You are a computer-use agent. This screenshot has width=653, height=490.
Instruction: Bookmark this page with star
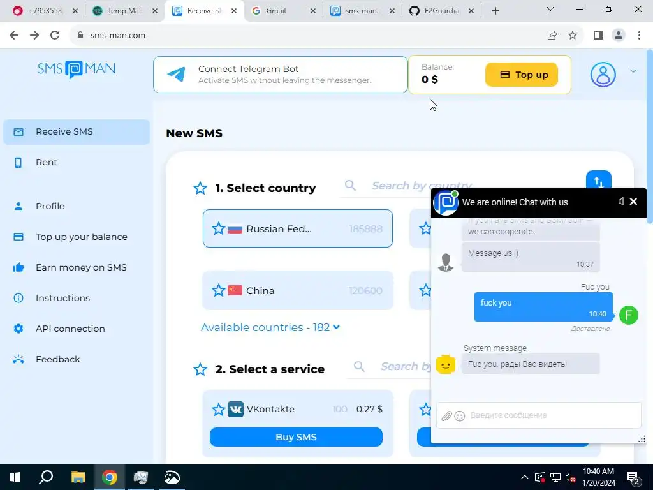[x=573, y=36]
